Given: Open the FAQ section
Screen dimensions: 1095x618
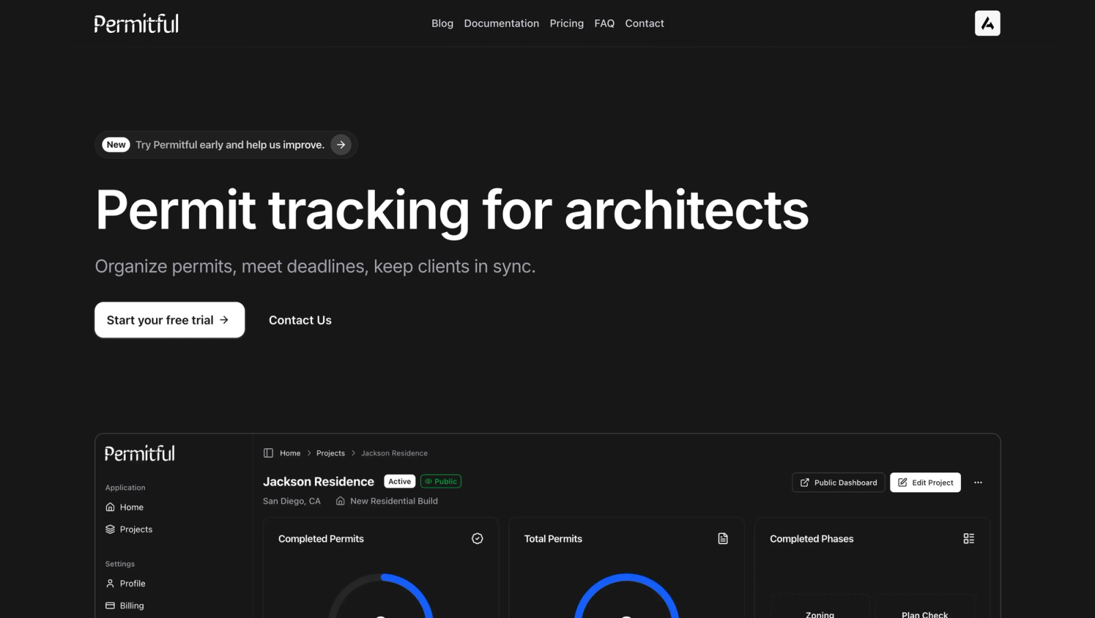Looking at the screenshot, I should coord(604,23).
